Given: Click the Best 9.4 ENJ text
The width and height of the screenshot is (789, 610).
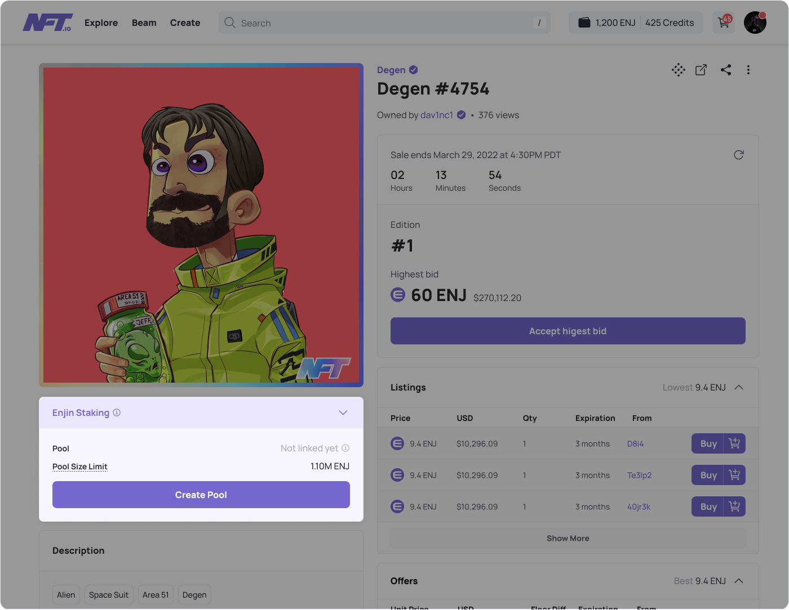Looking at the screenshot, I should [x=700, y=581].
